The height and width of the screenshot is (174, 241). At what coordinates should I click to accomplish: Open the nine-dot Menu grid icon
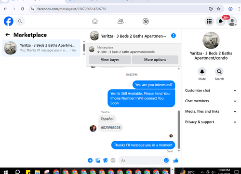coord(209,21)
